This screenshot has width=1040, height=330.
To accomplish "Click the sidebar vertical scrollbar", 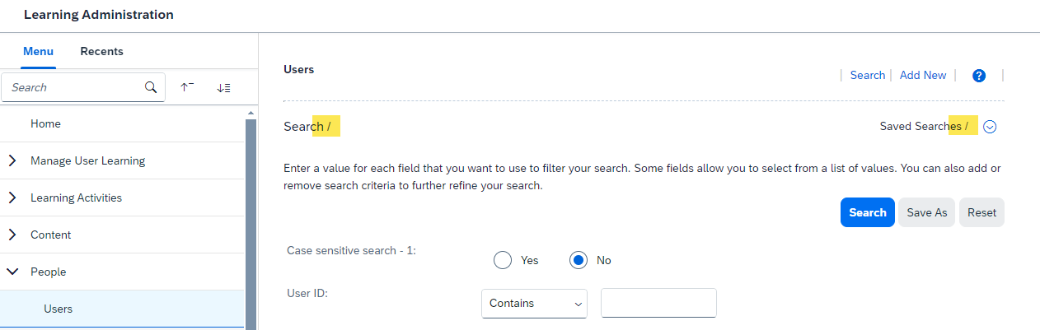I will [x=251, y=222].
